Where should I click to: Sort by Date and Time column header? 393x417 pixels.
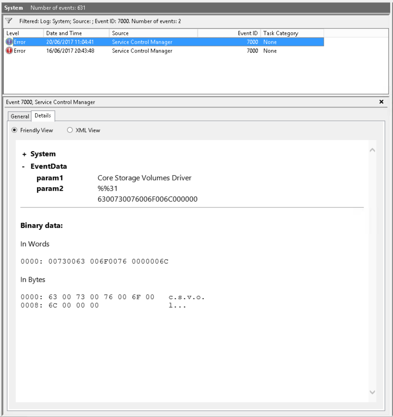(x=76, y=33)
